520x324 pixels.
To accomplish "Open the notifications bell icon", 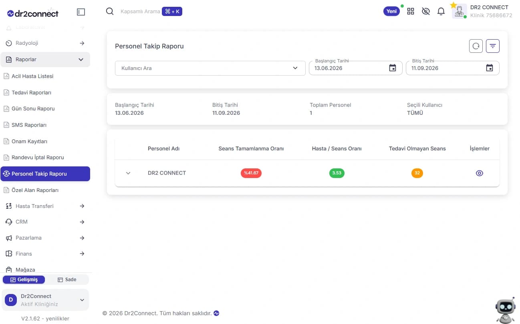I will 441,11.
